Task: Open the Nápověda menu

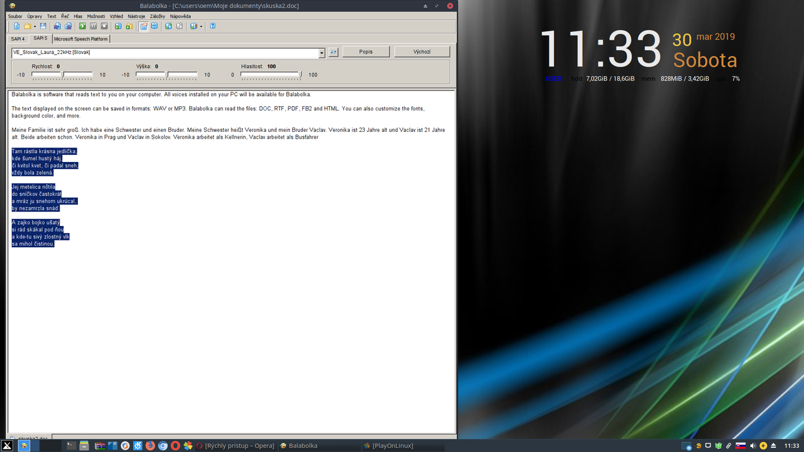Action: click(180, 16)
